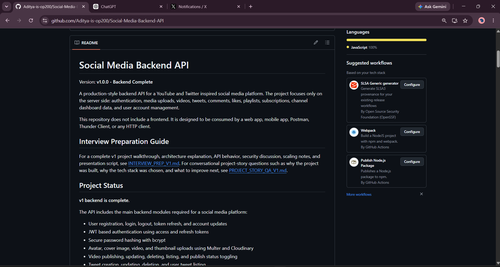
Task: Switch to the Notifications / X tab
Action: coord(206,7)
